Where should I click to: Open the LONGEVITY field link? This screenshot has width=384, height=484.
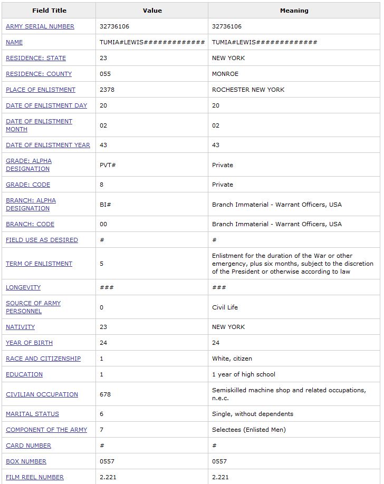pyautogui.click(x=23, y=287)
